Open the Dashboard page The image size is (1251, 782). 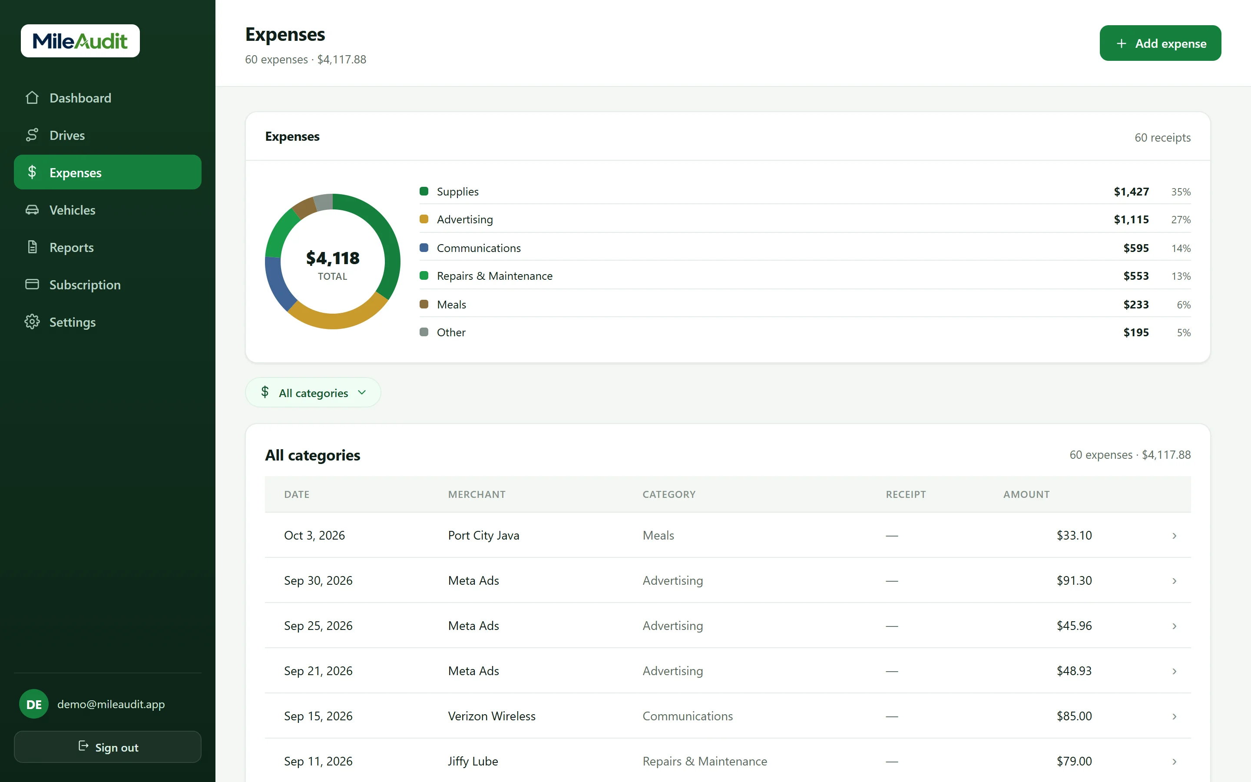pyautogui.click(x=108, y=98)
